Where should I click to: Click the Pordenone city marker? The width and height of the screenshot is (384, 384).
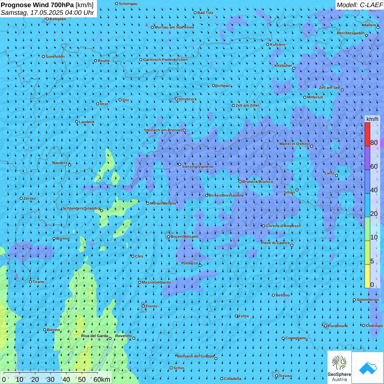(326, 326)
